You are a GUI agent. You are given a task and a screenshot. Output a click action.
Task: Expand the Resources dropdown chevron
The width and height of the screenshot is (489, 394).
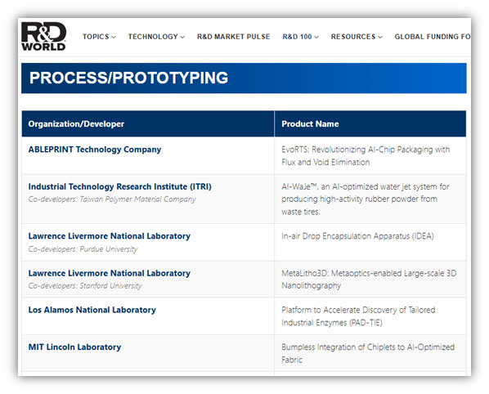coord(380,37)
